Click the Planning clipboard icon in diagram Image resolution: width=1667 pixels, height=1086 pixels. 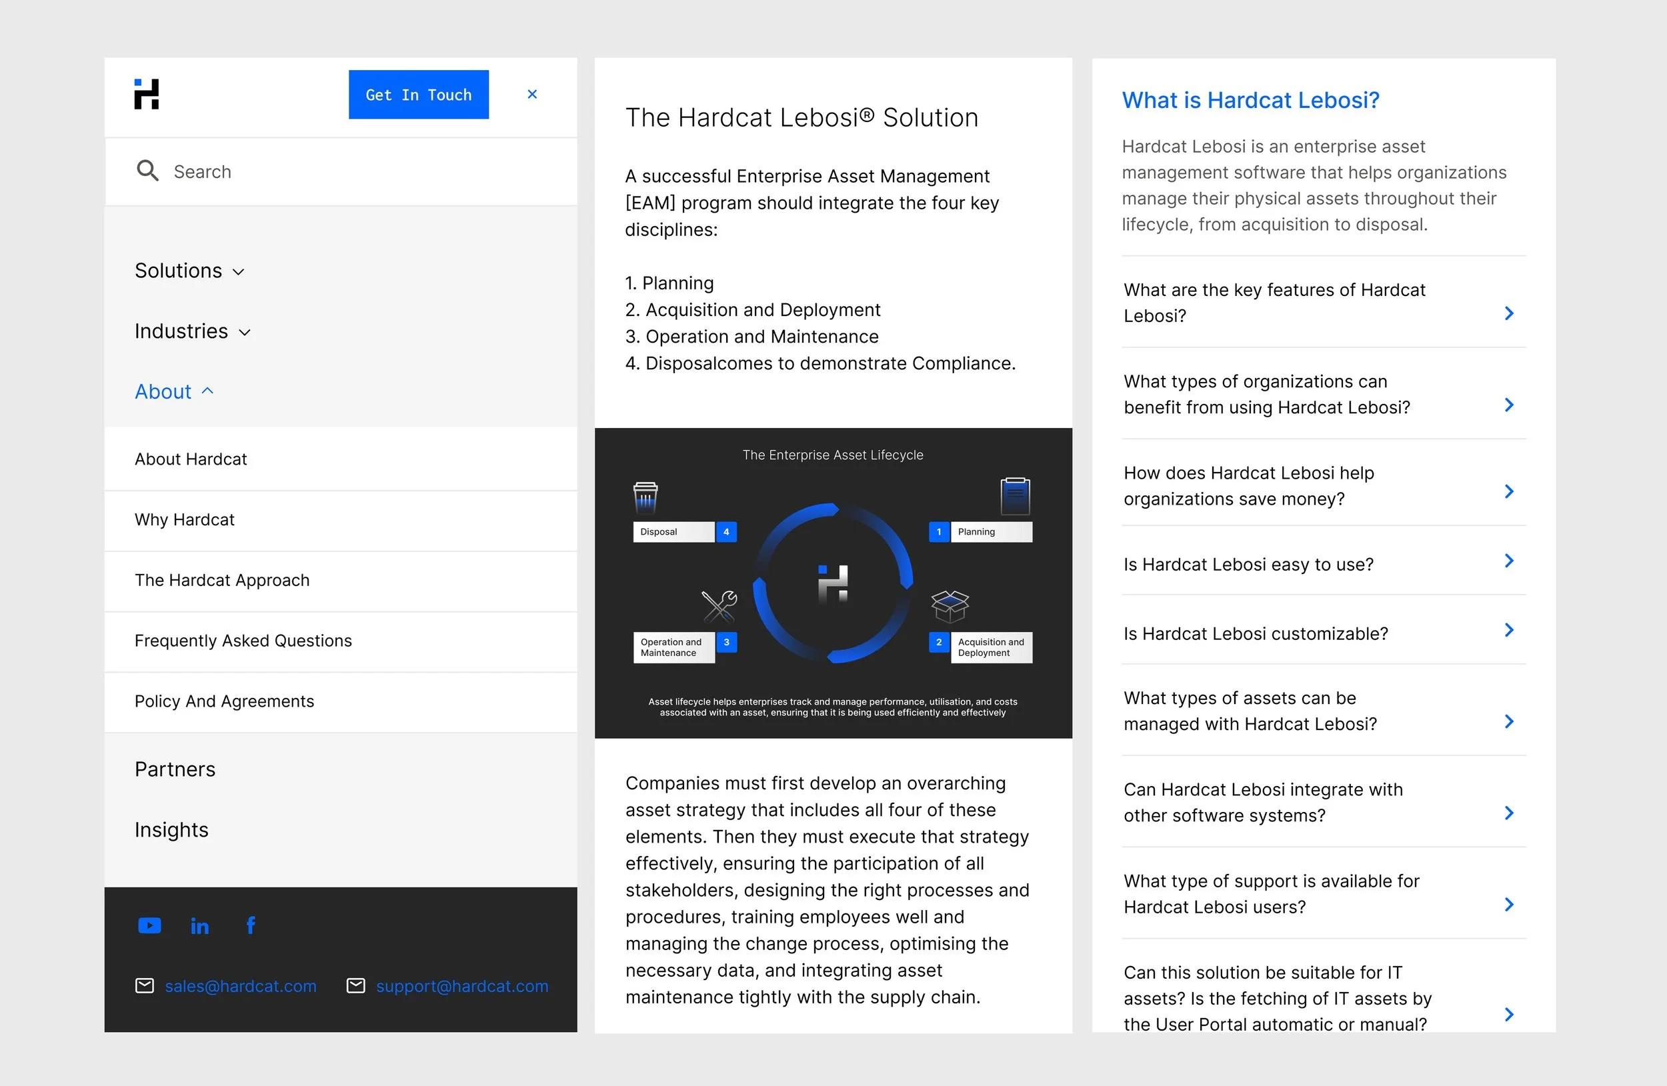(x=1015, y=496)
